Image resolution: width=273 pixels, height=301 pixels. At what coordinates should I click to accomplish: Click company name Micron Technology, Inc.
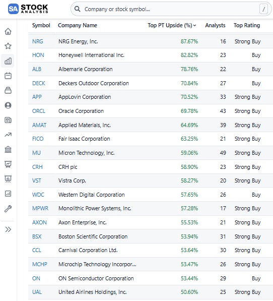tap(87, 153)
